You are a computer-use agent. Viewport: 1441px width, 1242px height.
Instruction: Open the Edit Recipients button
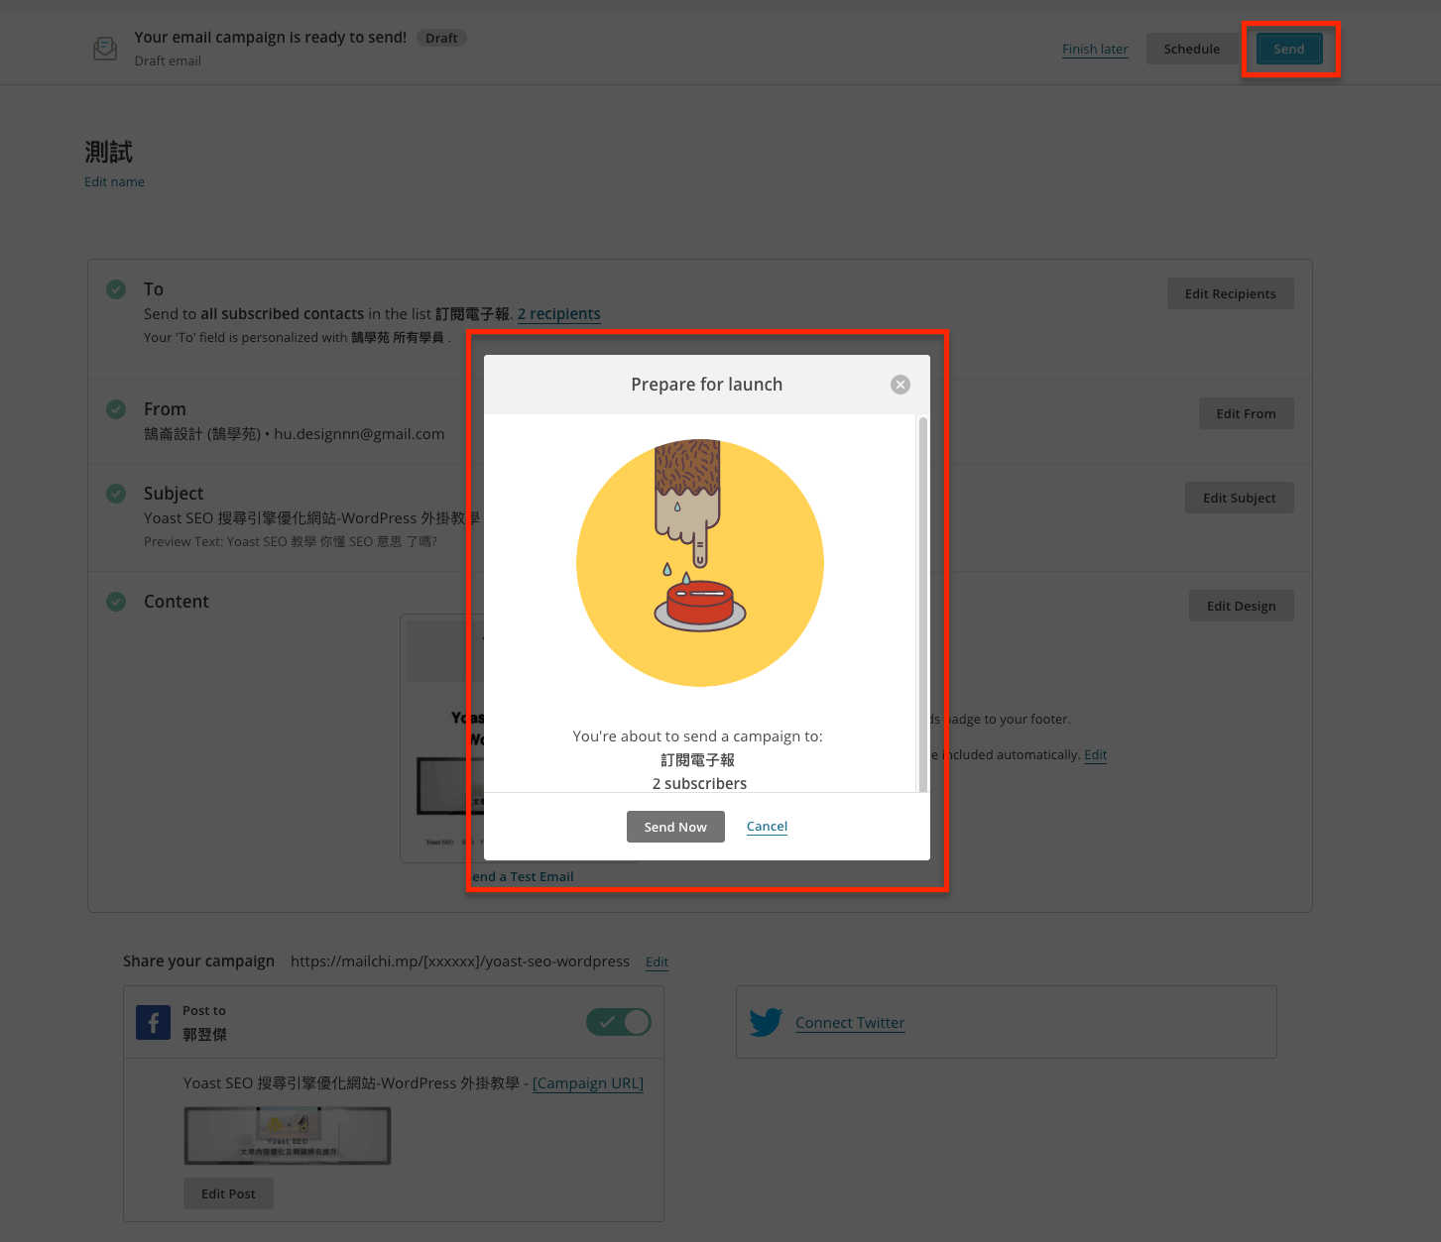[1230, 293]
